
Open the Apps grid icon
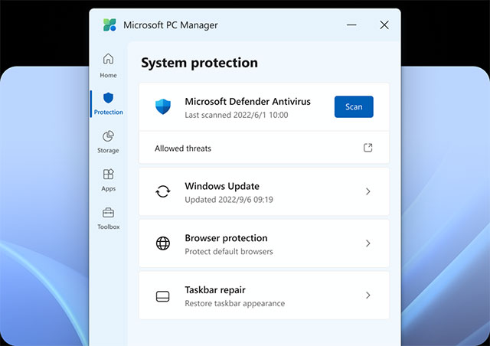tap(108, 174)
